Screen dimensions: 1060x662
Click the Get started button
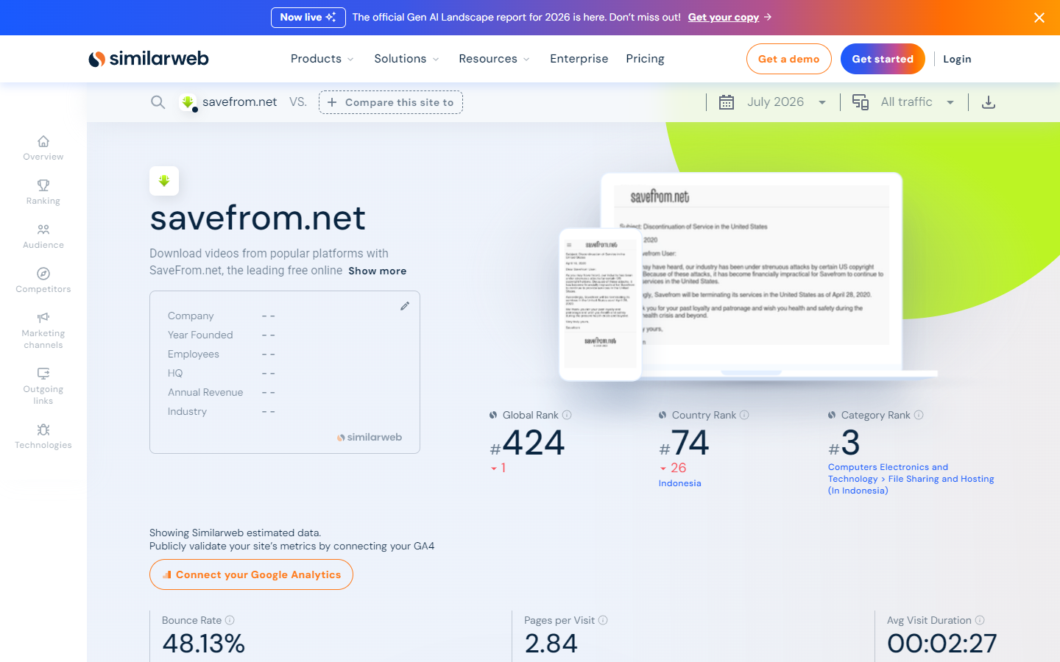click(883, 59)
